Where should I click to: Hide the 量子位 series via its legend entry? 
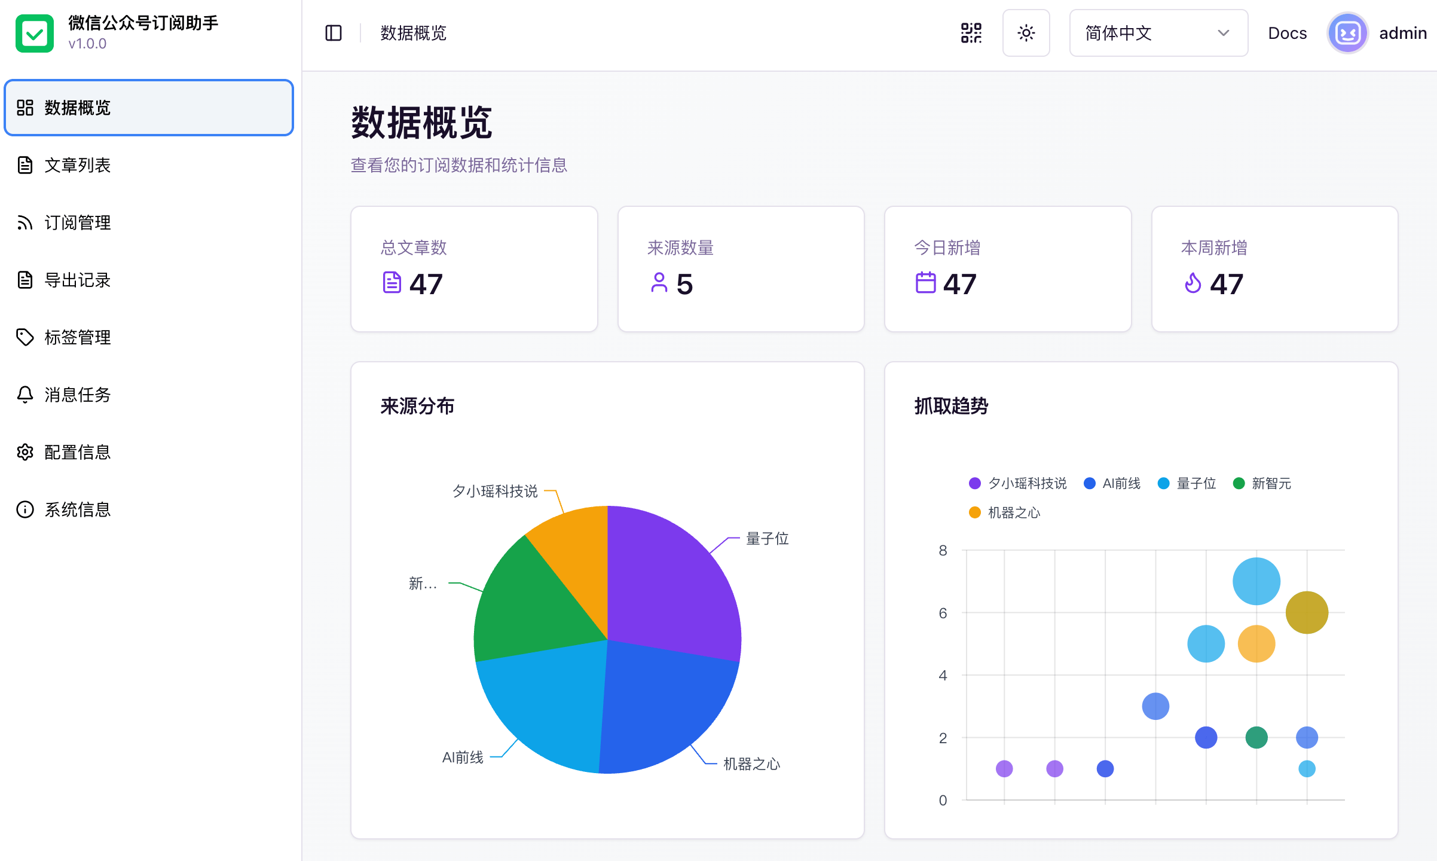click(x=1187, y=484)
